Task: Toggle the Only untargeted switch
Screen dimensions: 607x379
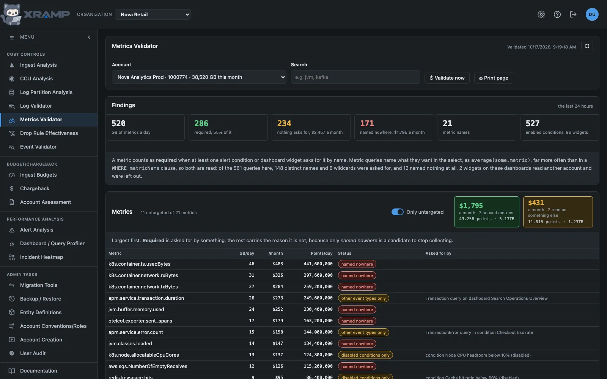Action: coord(398,212)
